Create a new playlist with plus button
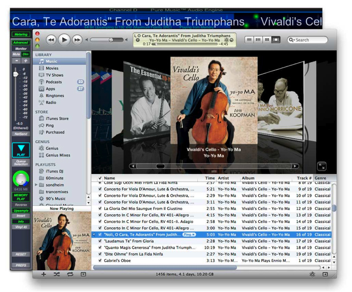This screenshot has width=352, height=292. [x=43, y=274]
